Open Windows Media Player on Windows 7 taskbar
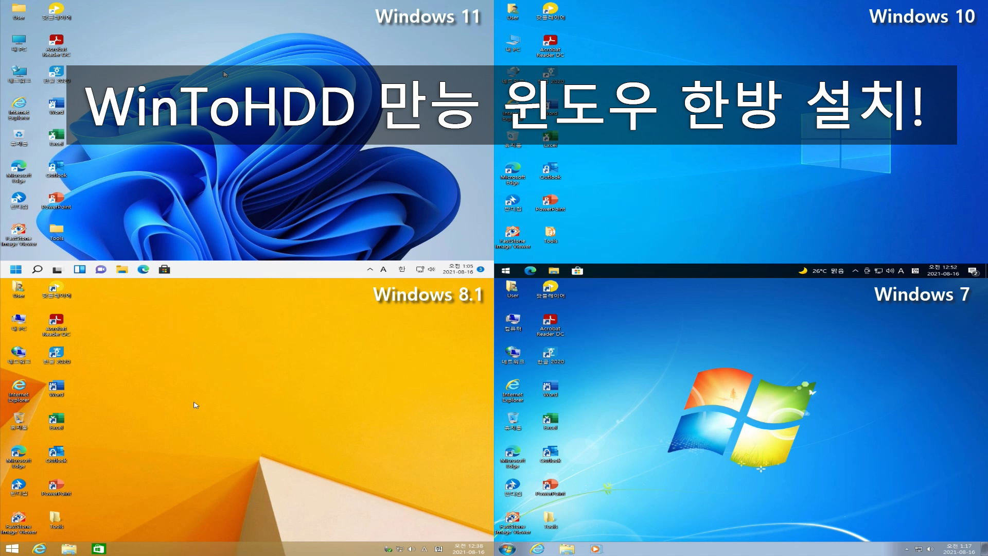 click(x=595, y=549)
